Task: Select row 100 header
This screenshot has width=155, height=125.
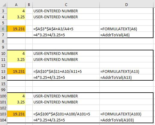Action: coord(3,96)
